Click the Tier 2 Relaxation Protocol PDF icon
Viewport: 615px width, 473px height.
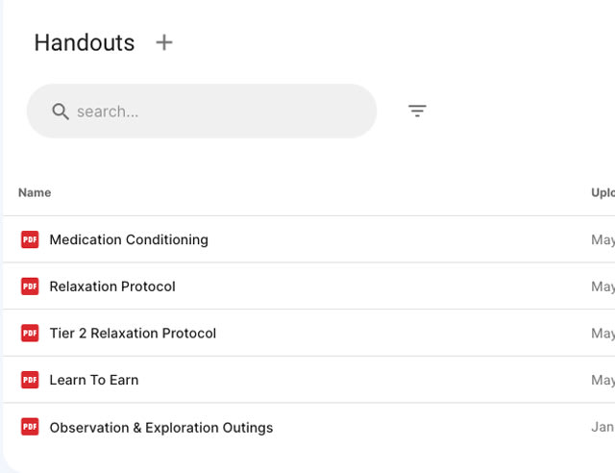pos(30,333)
